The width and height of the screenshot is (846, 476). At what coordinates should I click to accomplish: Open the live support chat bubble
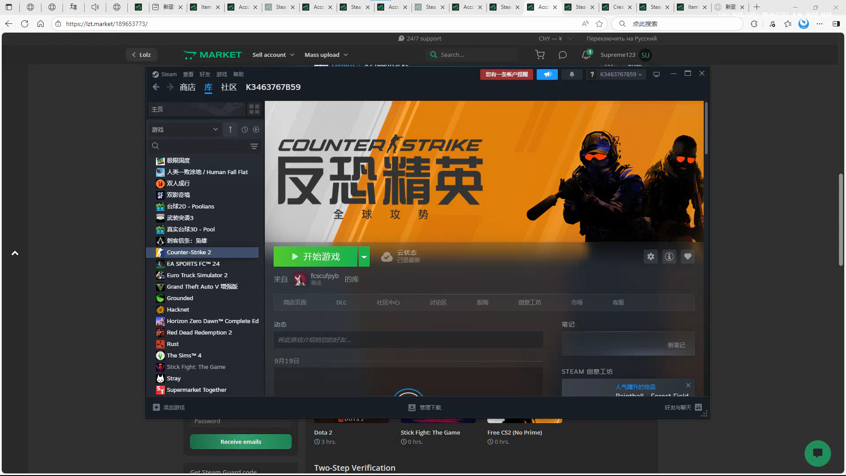818,454
